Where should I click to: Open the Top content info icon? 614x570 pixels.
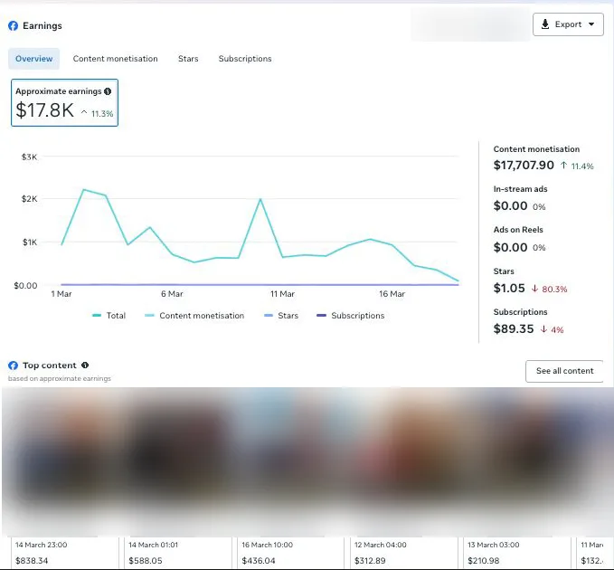(x=85, y=366)
